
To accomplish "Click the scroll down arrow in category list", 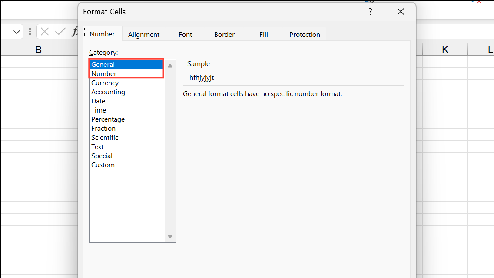I will (170, 236).
